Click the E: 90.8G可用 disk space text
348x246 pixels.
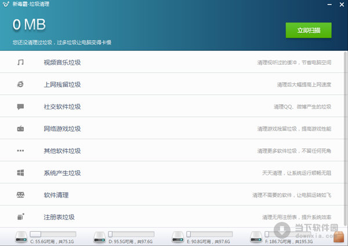(x=208, y=241)
